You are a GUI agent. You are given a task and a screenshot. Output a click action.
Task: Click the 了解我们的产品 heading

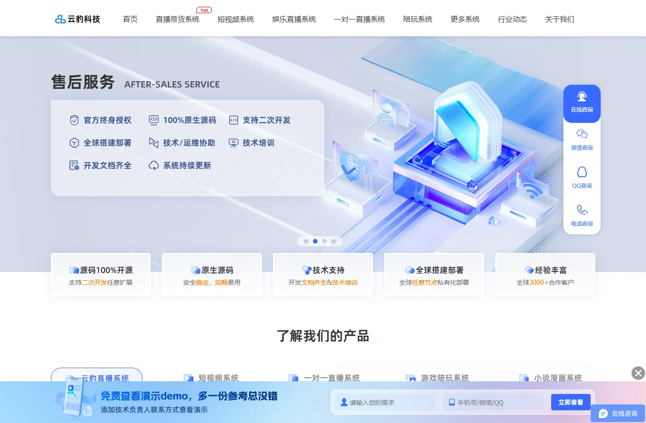[323, 336]
